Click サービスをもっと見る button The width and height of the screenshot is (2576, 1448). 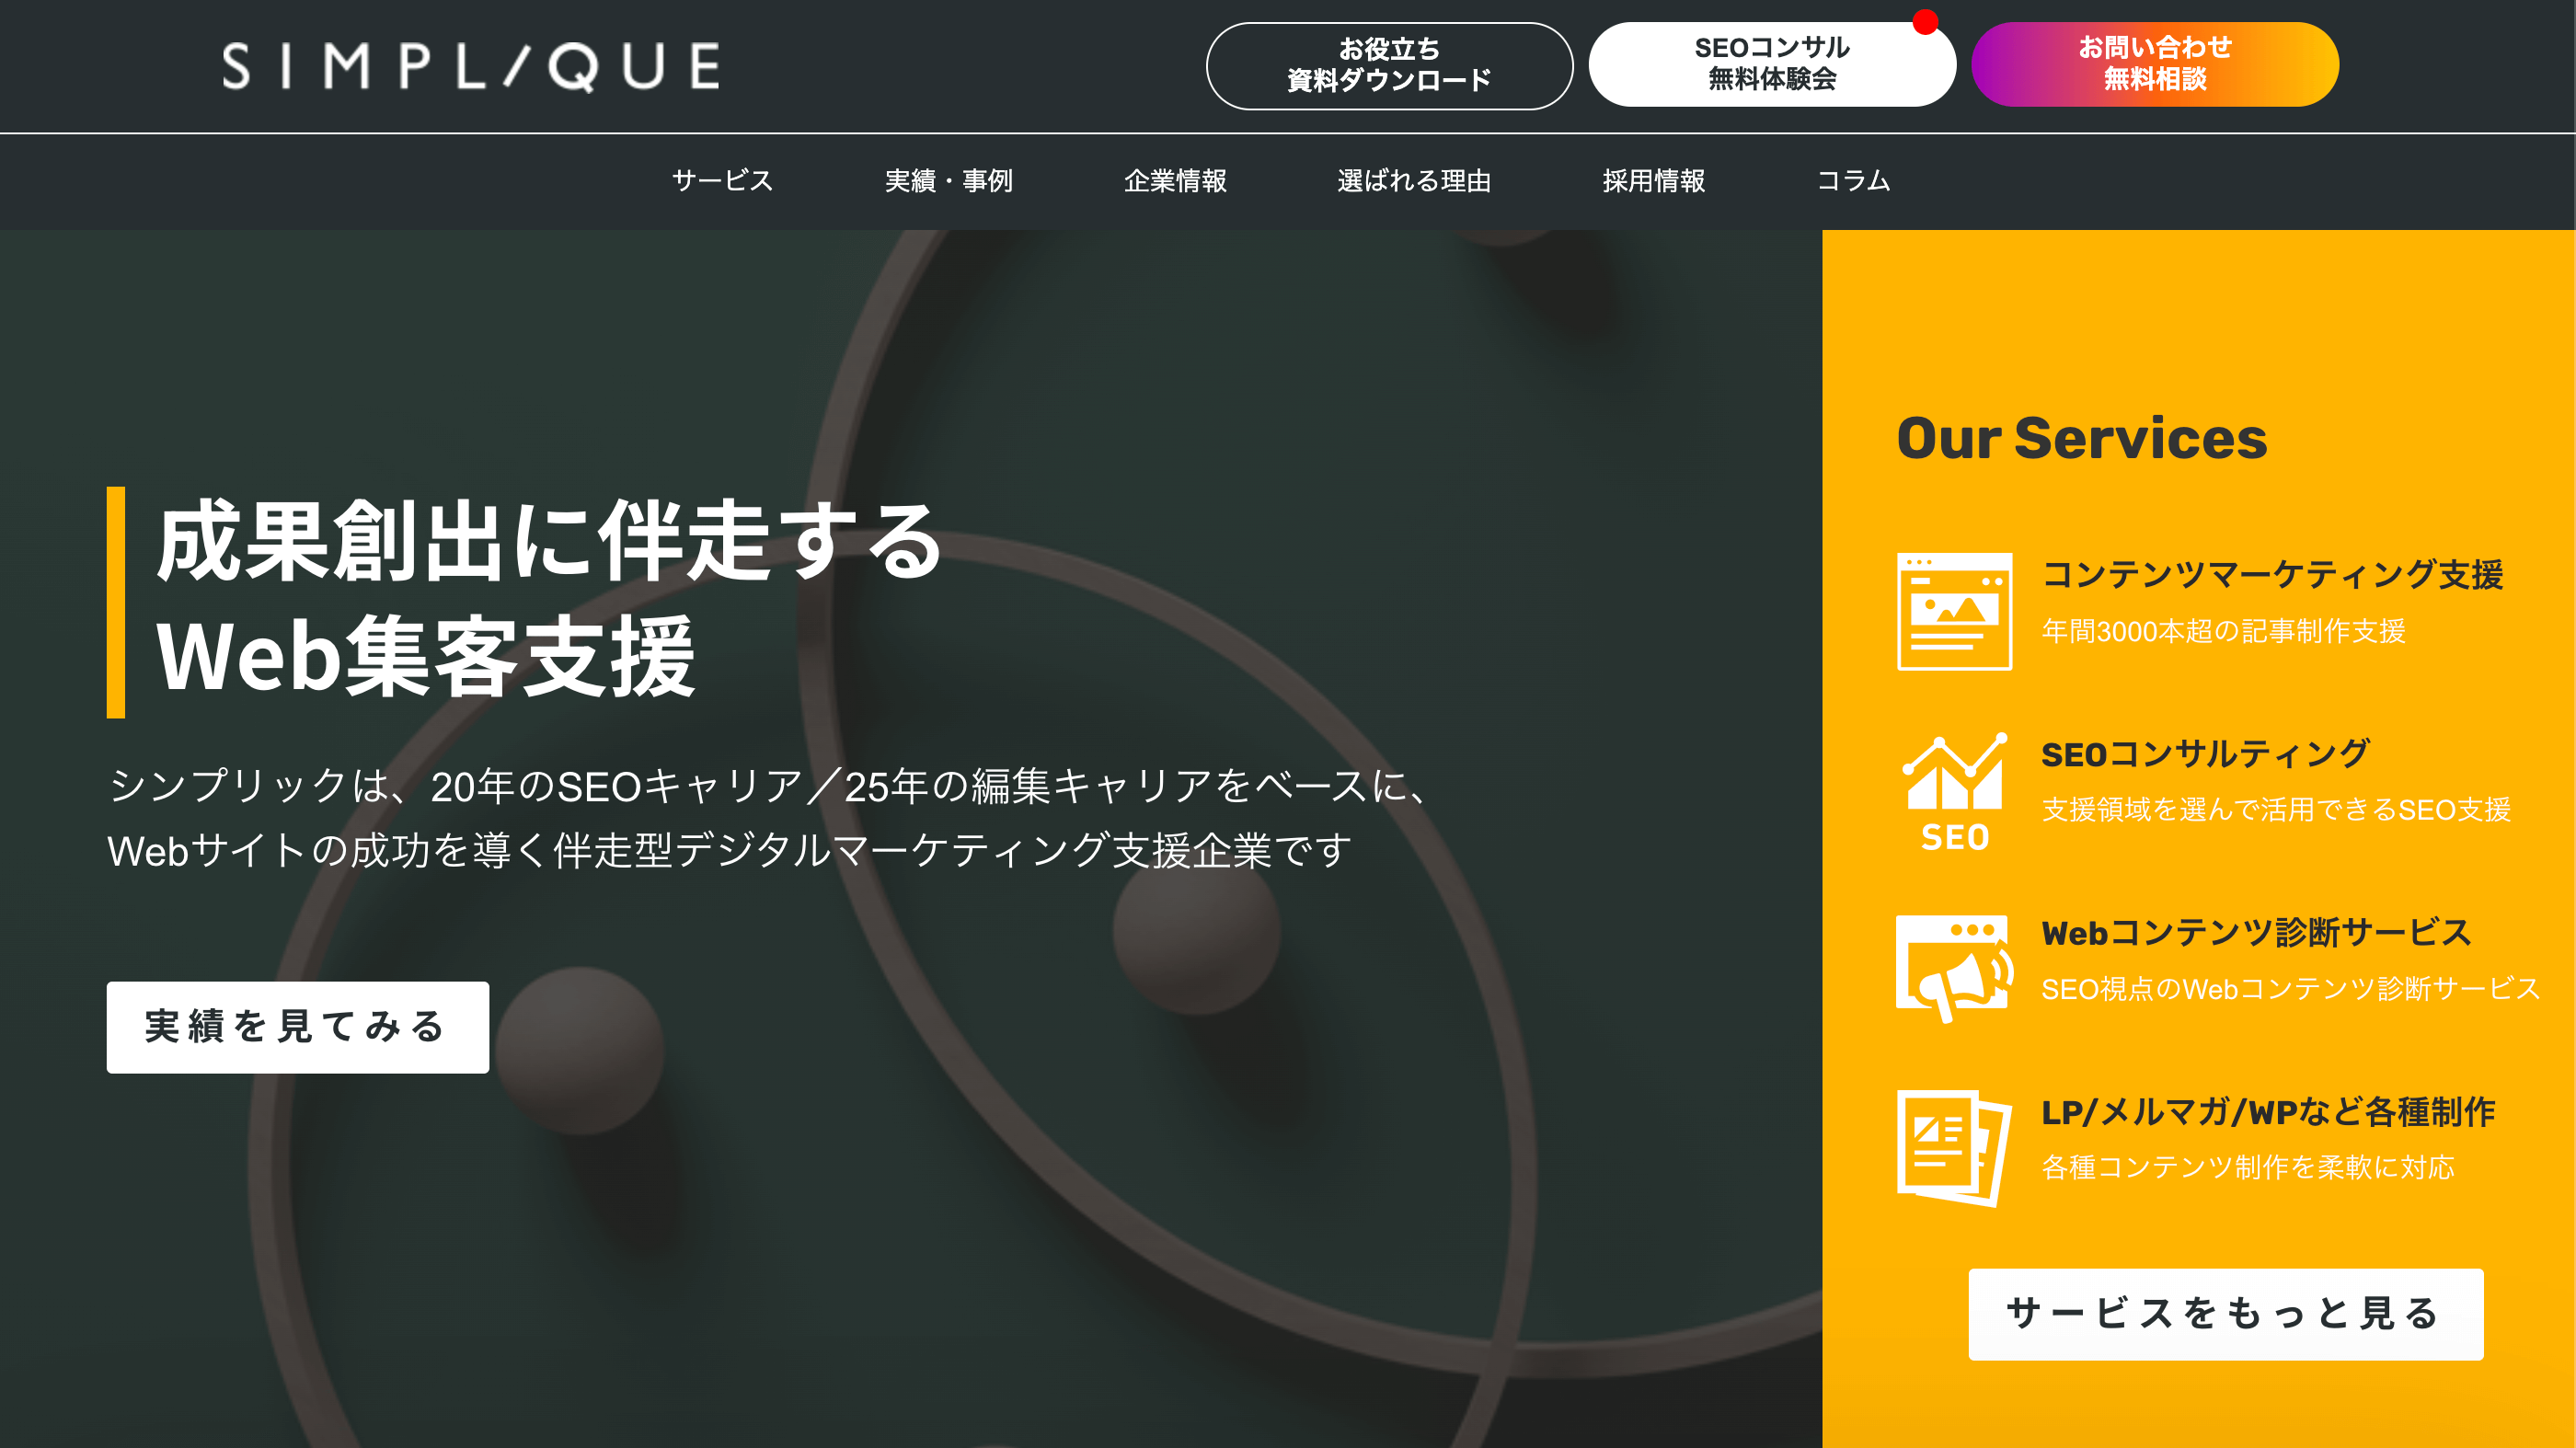coord(2225,1314)
